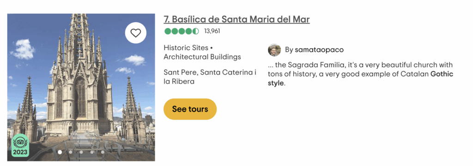Click the 2023 Travelers' Choice owl badge
This screenshot has height=166, width=473.
(x=20, y=146)
